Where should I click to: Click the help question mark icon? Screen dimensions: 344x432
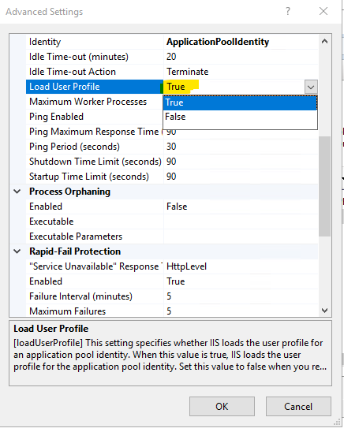tap(288, 11)
